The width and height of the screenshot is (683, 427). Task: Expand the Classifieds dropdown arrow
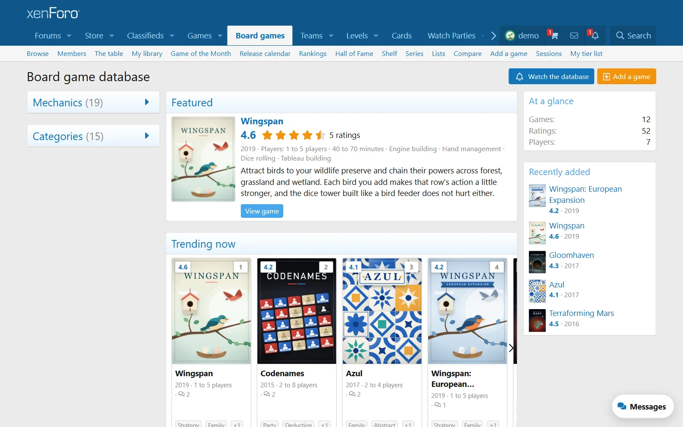(172, 36)
